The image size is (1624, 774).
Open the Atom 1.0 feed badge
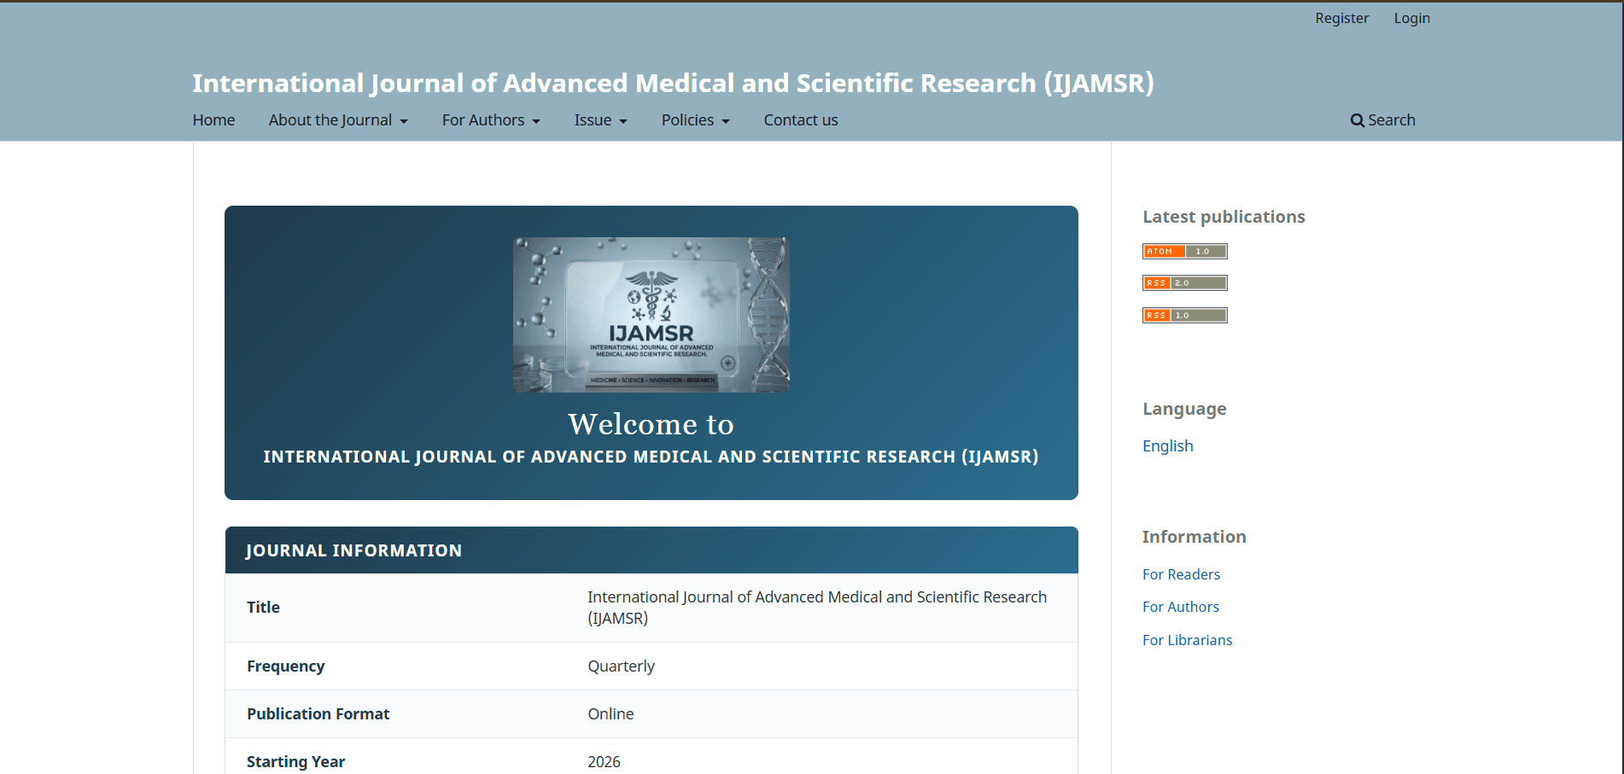pyautogui.click(x=1184, y=251)
